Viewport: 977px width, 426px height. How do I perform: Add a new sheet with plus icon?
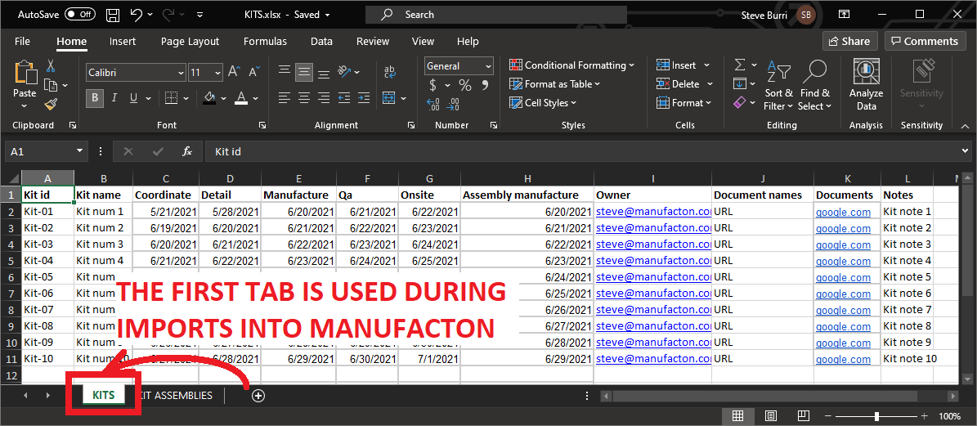258,396
